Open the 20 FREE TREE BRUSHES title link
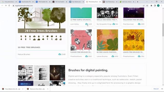This screenshot has width=164, height=92. 29,47
